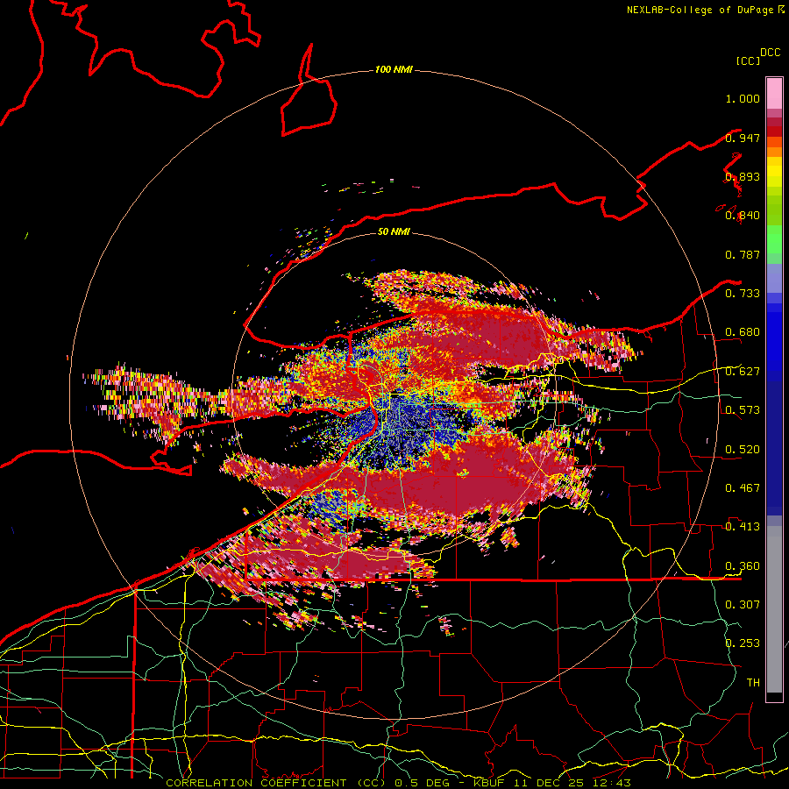This screenshot has height=789, width=789.
Task: Click the 0.413 scale value
Action: click(x=743, y=527)
